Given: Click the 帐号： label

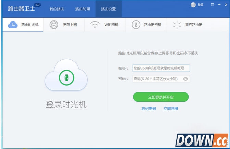Looking at the screenshot, I should tap(123, 69).
